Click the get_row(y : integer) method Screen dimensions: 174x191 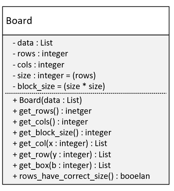[62, 155]
